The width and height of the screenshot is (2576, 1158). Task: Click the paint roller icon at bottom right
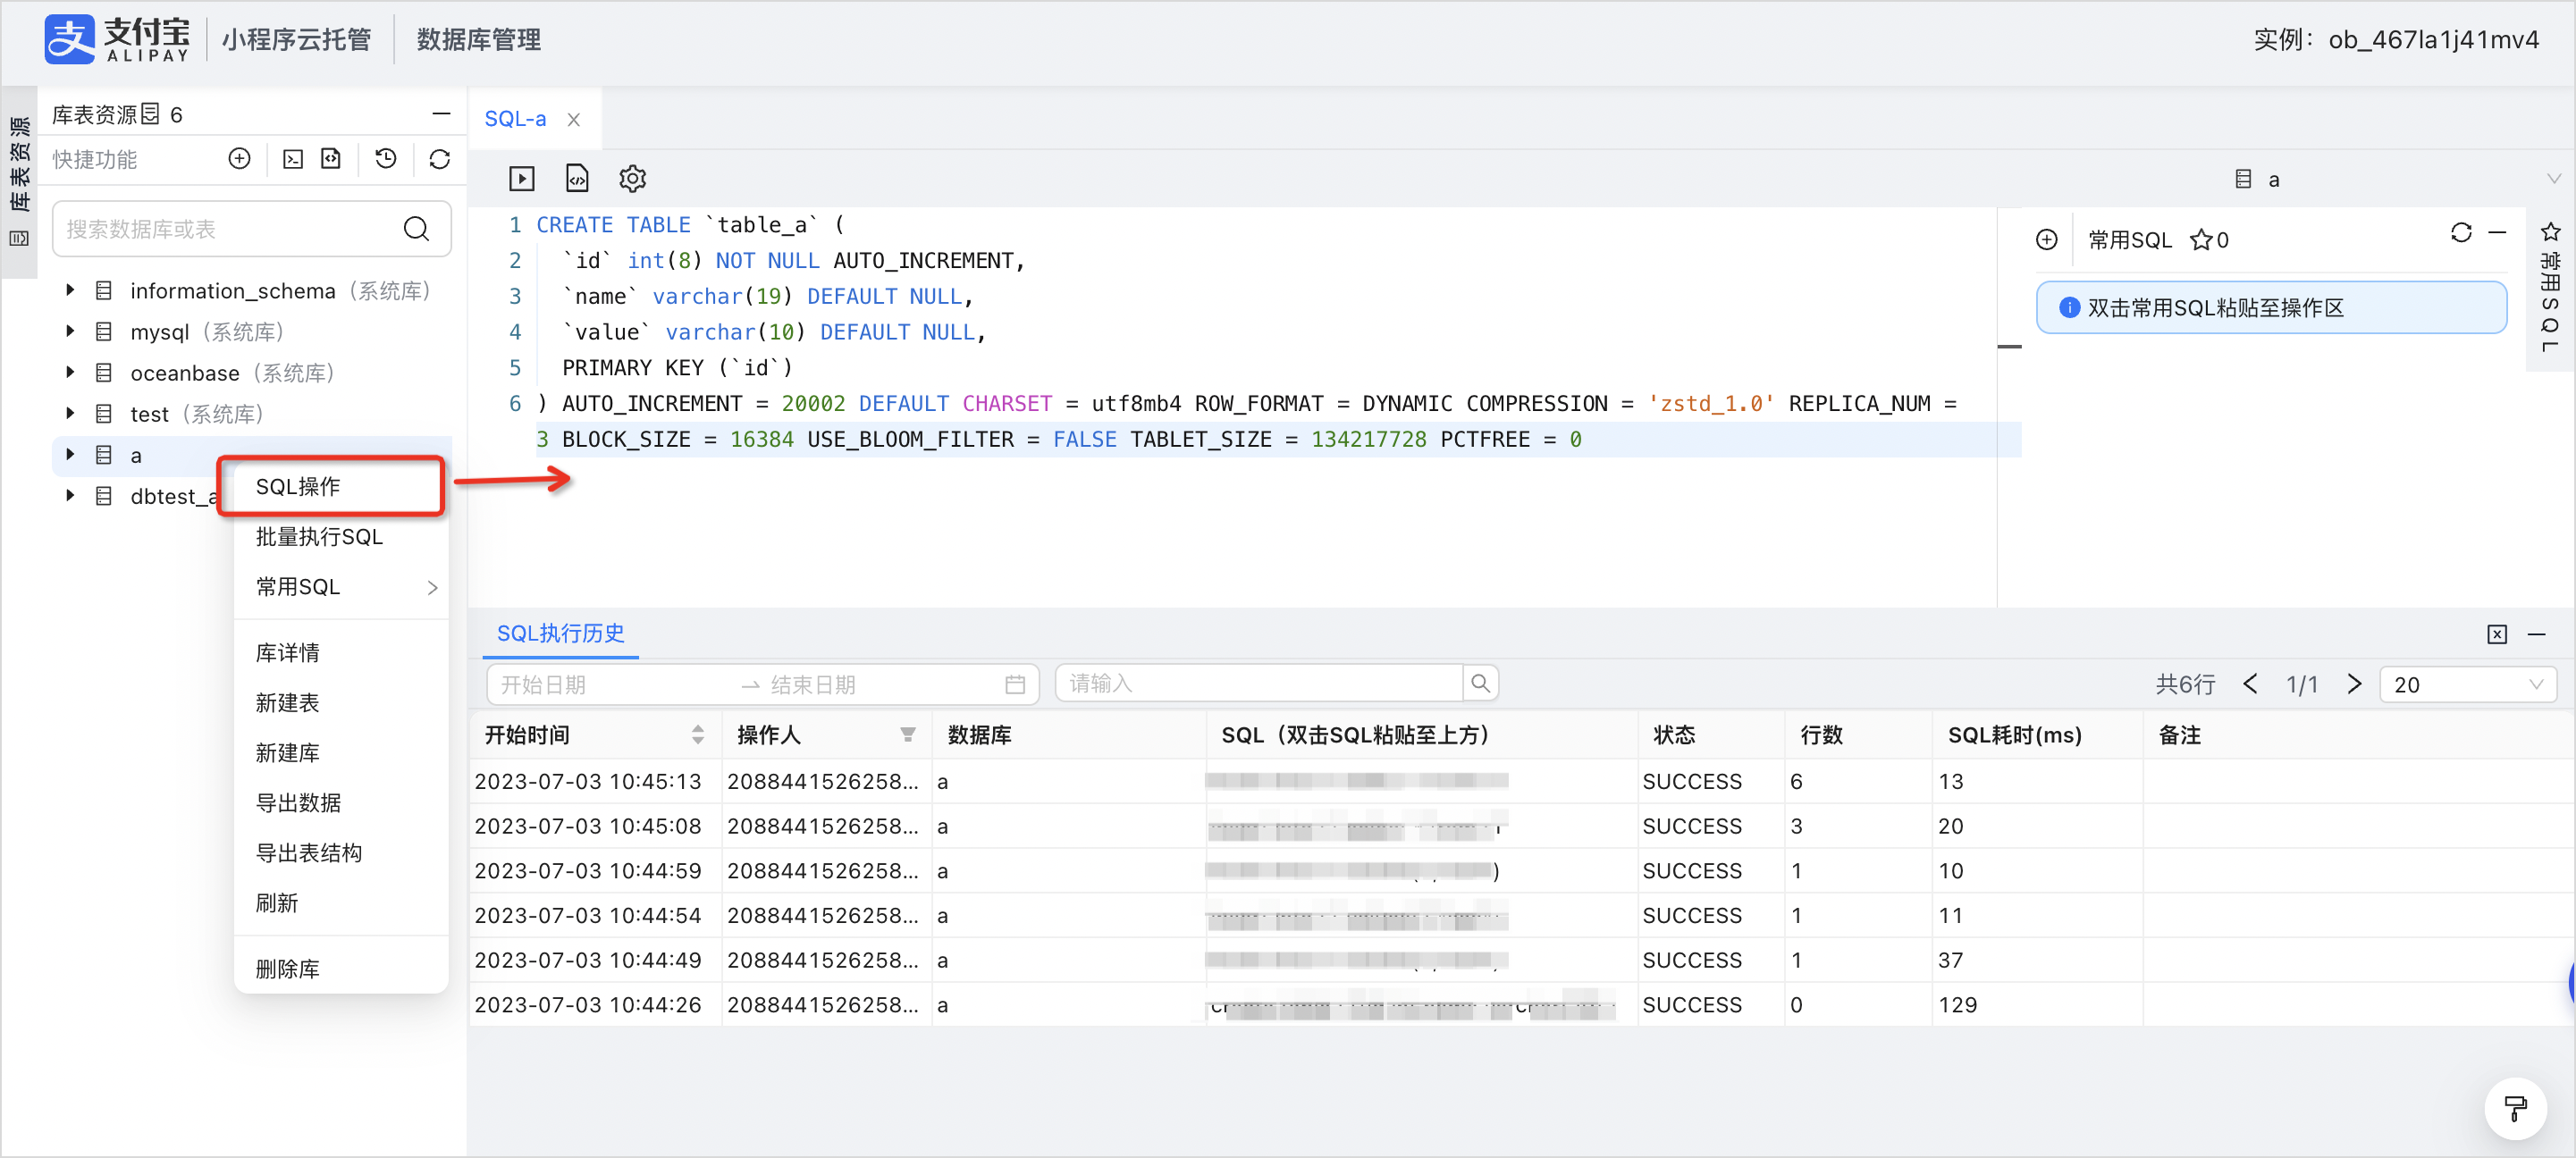coord(2515,1108)
